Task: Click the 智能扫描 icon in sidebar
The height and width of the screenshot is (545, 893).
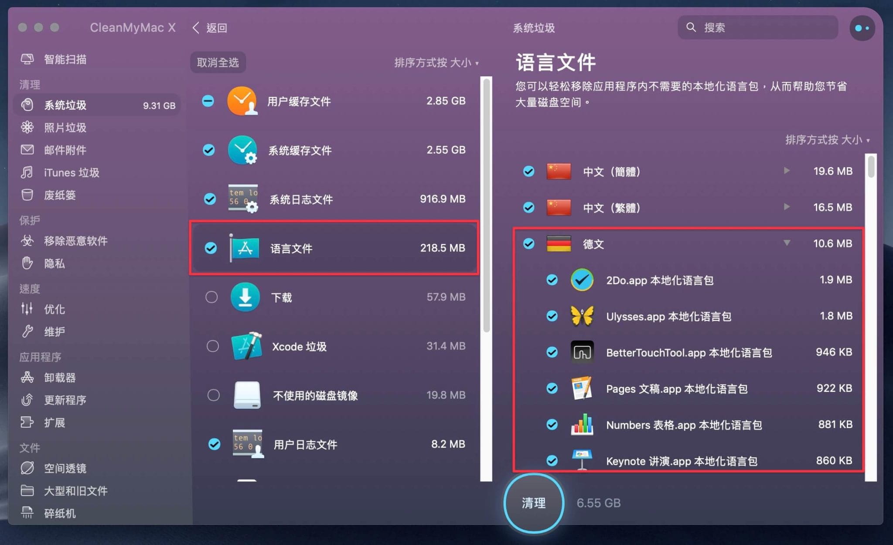Action: click(x=27, y=59)
